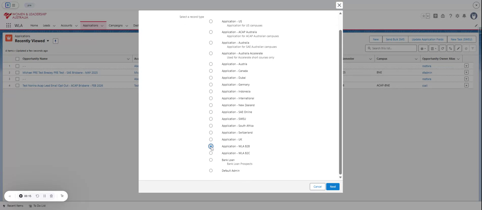
Task: Click the browser sidebar menu icon top-left
Action: click(14, 5)
